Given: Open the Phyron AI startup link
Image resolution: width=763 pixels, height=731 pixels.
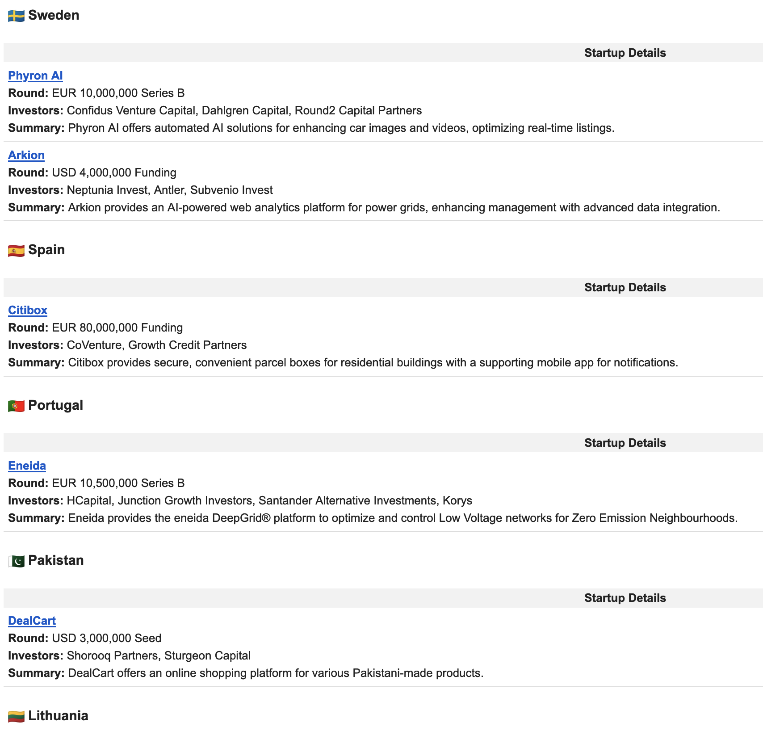Looking at the screenshot, I should [35, 76].
